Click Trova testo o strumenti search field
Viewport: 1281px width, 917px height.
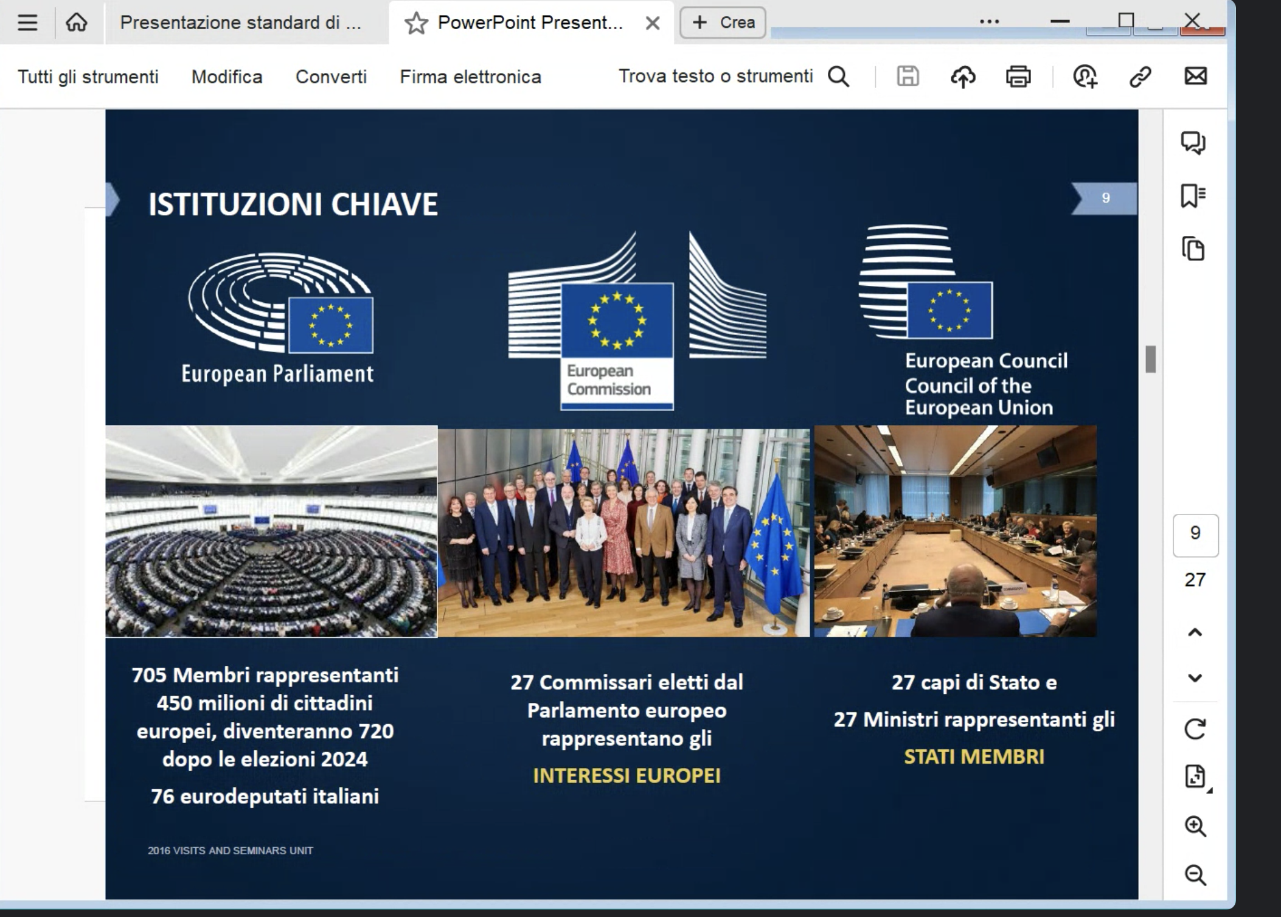(715, 76)
